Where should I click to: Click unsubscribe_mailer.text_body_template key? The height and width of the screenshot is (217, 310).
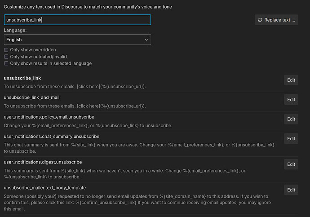[44, 188]
